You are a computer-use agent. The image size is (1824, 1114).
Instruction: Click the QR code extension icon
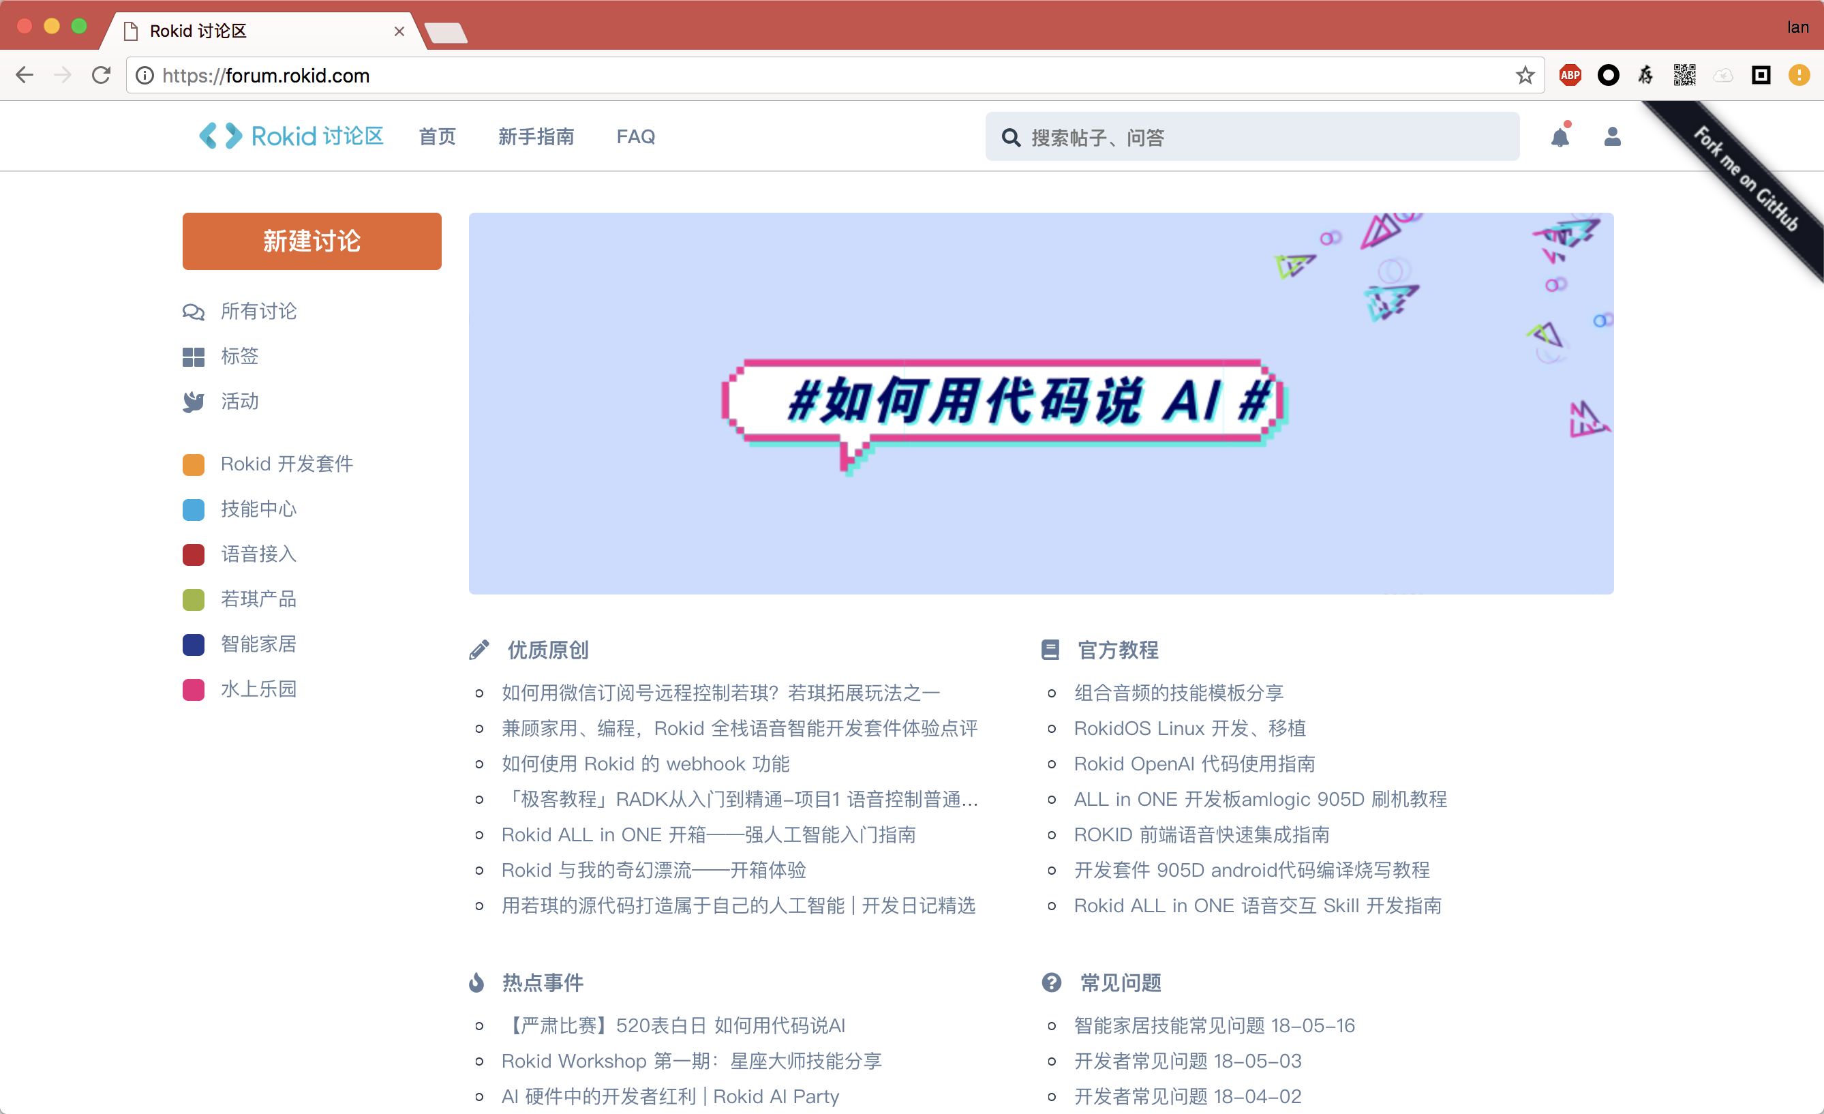[x=1684, y=76]
